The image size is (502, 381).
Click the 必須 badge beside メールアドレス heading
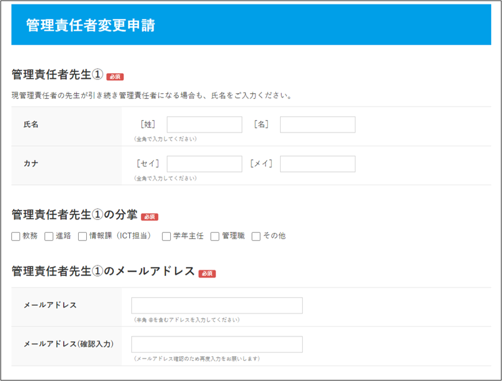coord(207,273)
